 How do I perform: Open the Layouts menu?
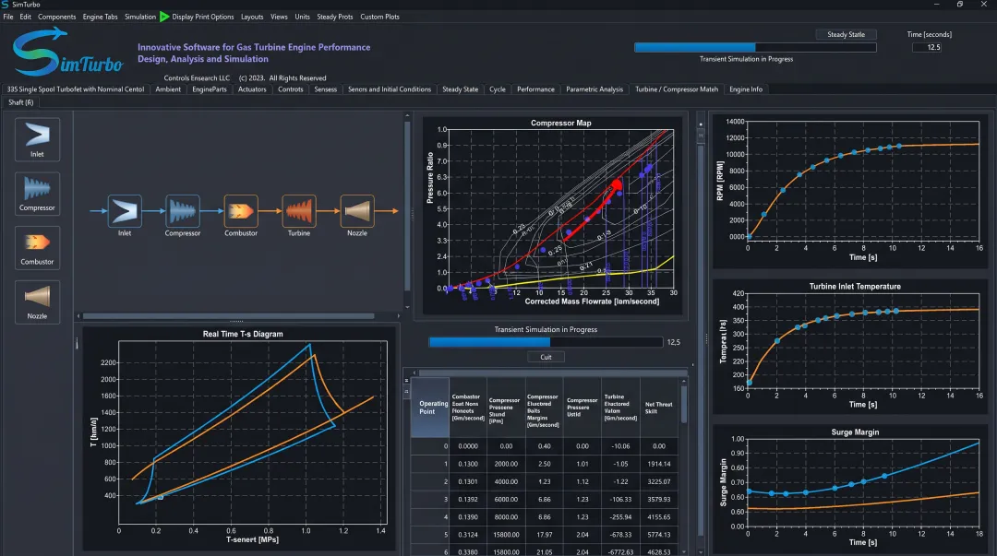tap(252, 17)
